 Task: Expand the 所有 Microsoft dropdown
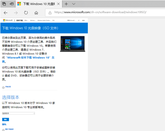pyautogui.click(x=71, y=21)
